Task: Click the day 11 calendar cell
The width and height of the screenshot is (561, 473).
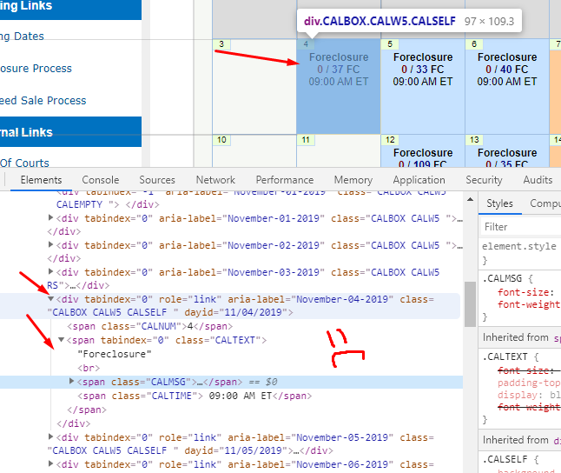Action: pos(339,151)
